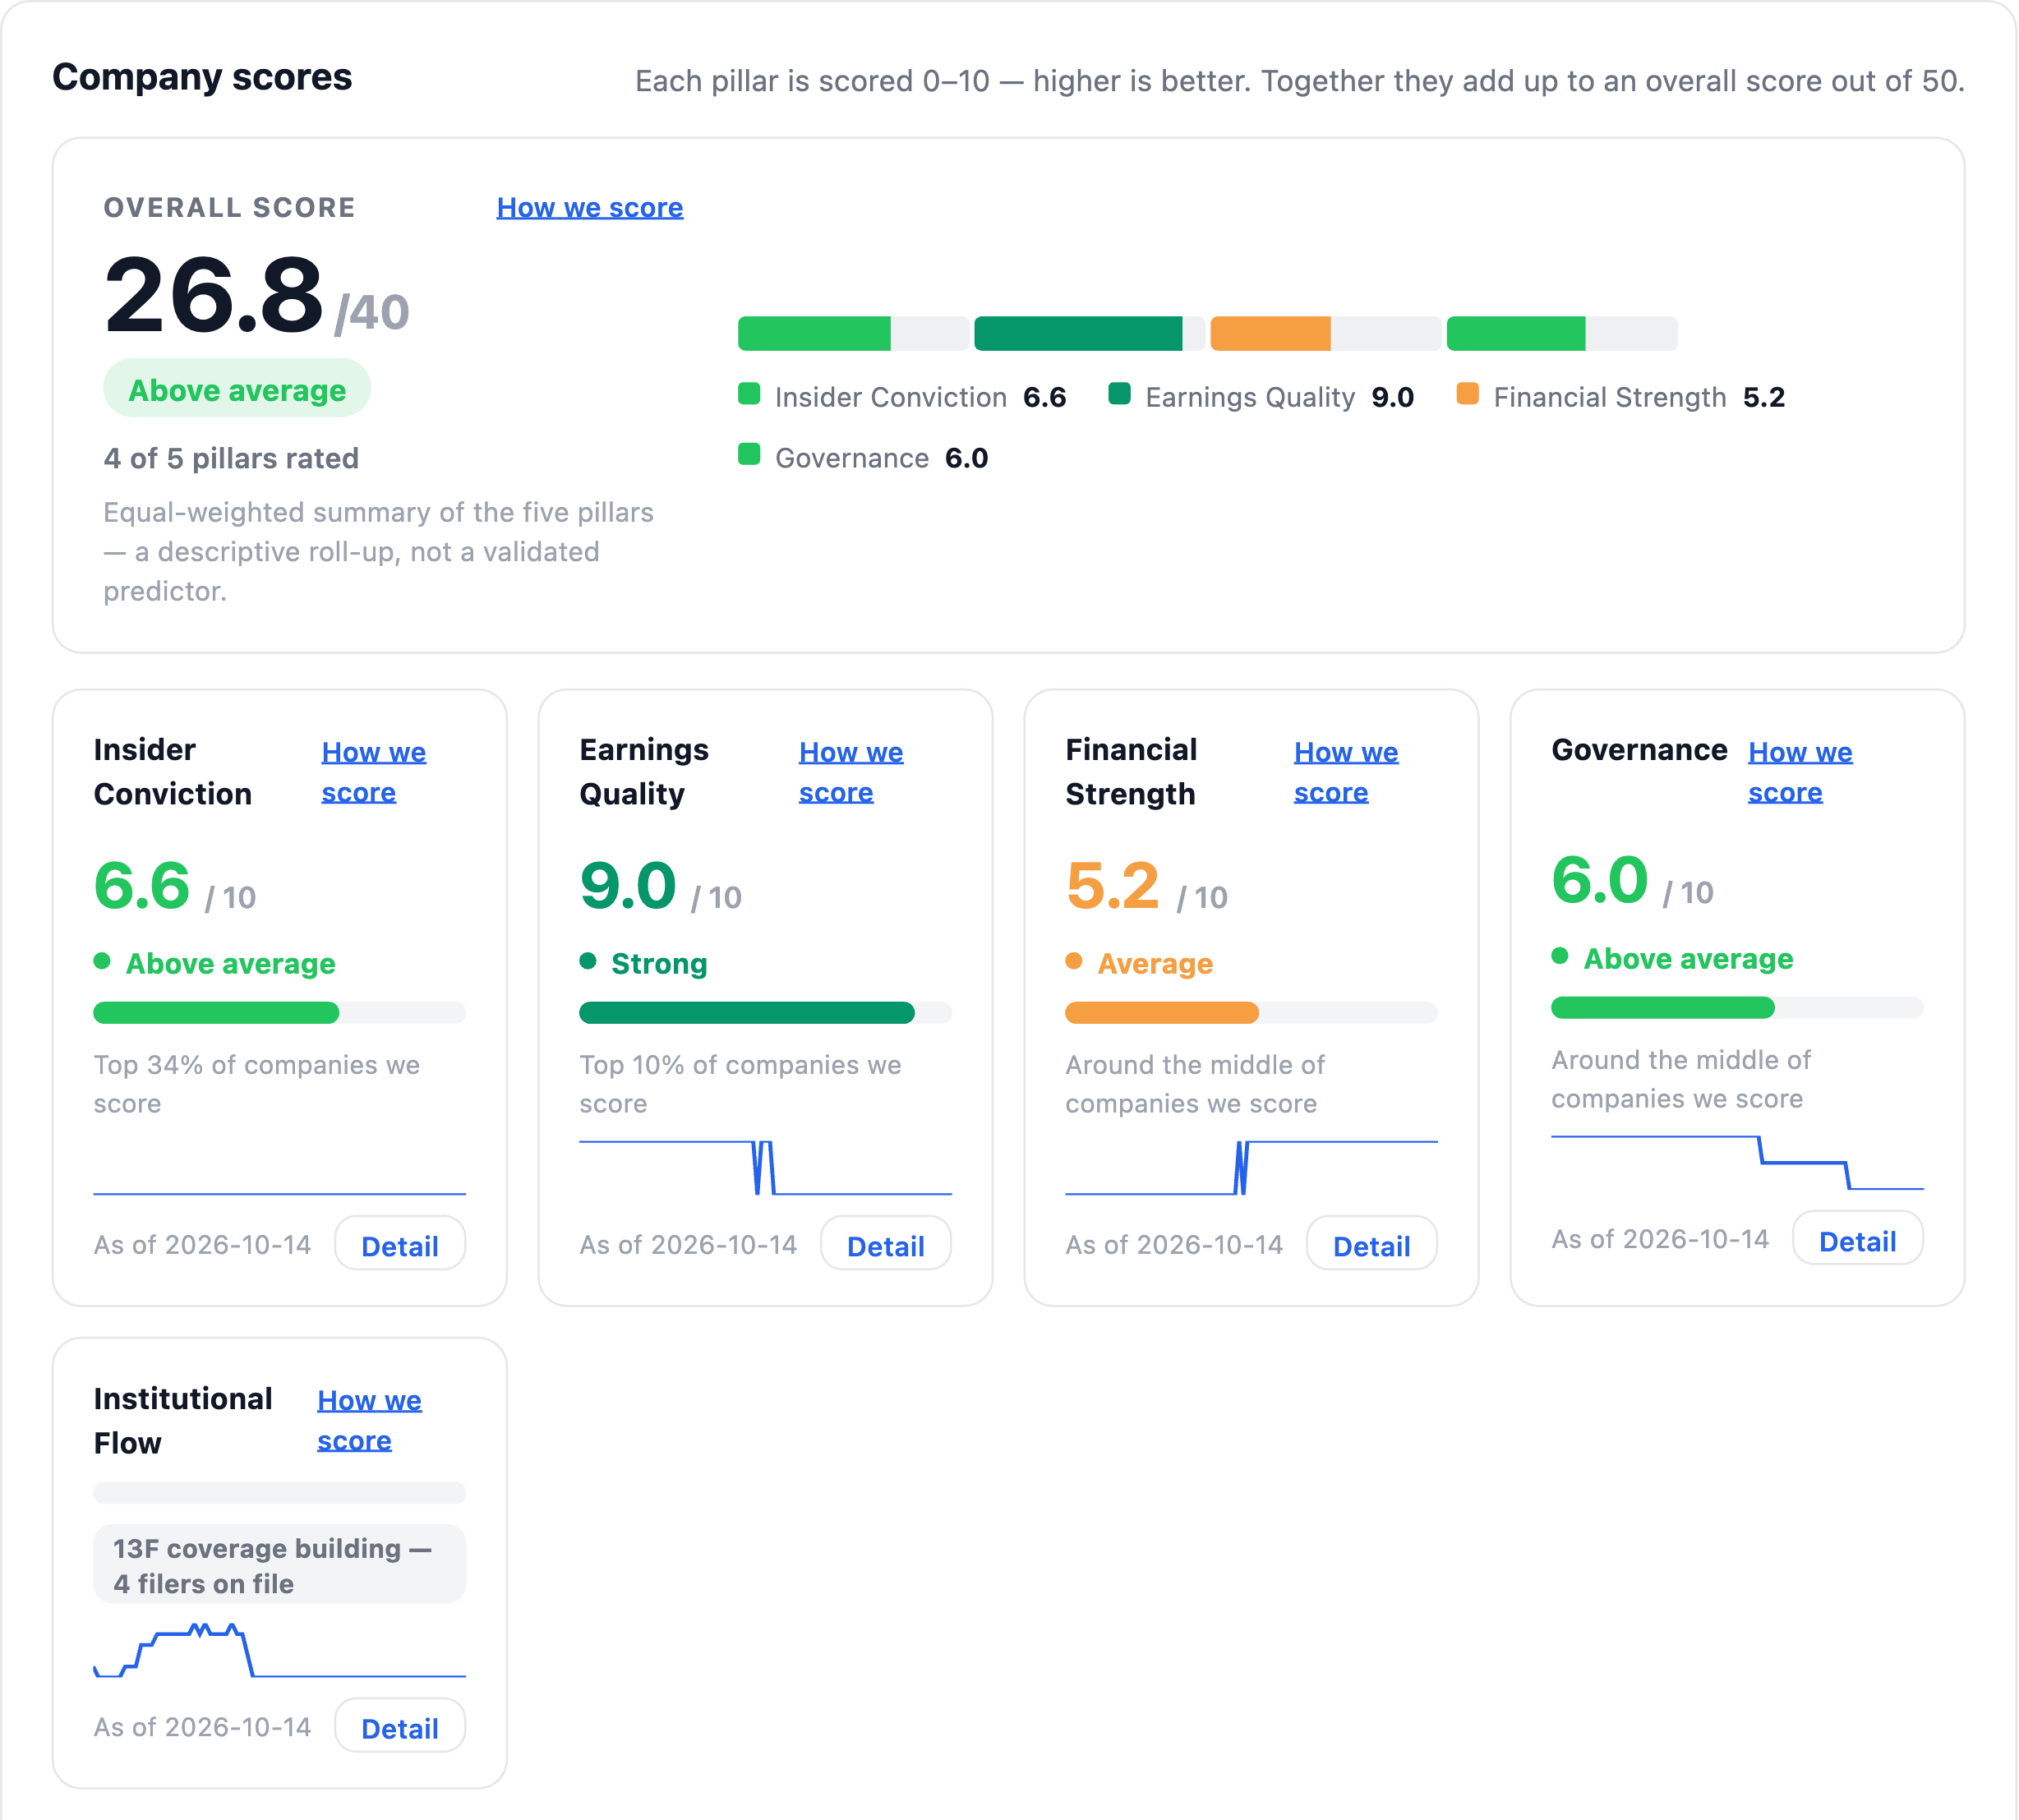Open 'How we score' for Institutional Flow
Viewport: 2019px width, 1820px height.
click(x=369, y=1420)
